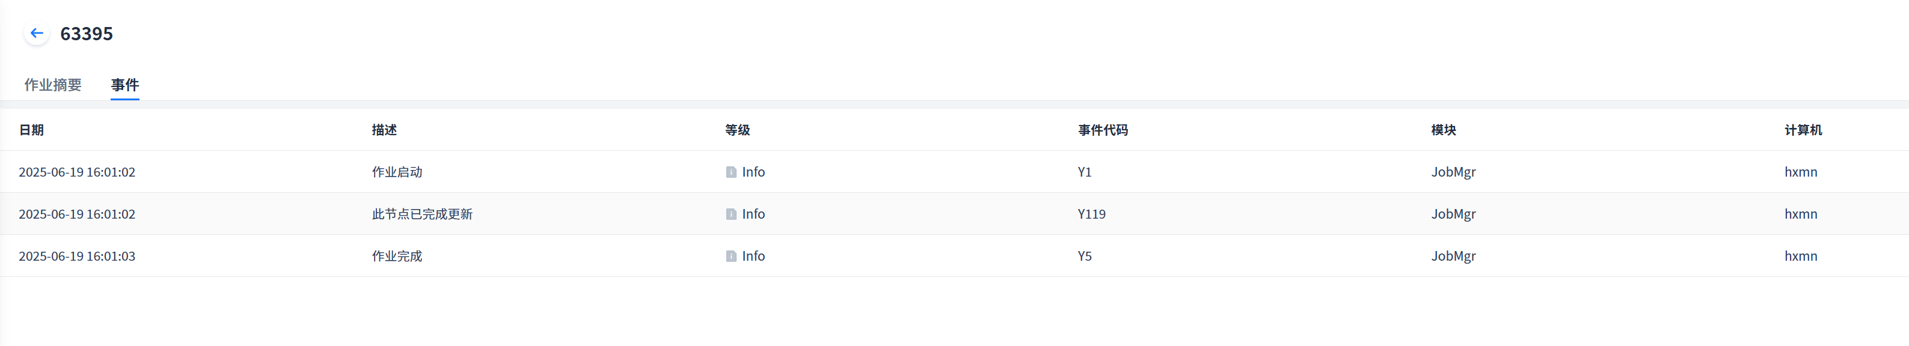Click the Info icon in the 作业启动 row
The height and width of the screenshot is (346, 1909).
coord(731,172)
